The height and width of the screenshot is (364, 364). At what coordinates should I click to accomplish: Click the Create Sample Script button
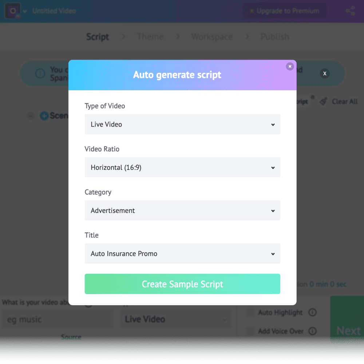[x=182, y=284]
